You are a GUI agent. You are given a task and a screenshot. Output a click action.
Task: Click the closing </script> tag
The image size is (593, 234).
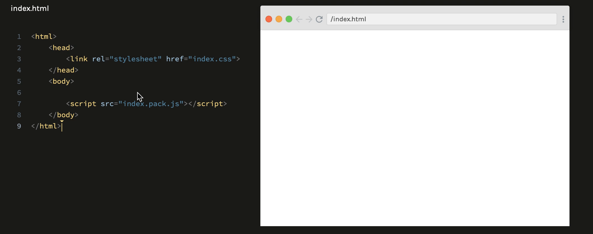tap(208, 104)
